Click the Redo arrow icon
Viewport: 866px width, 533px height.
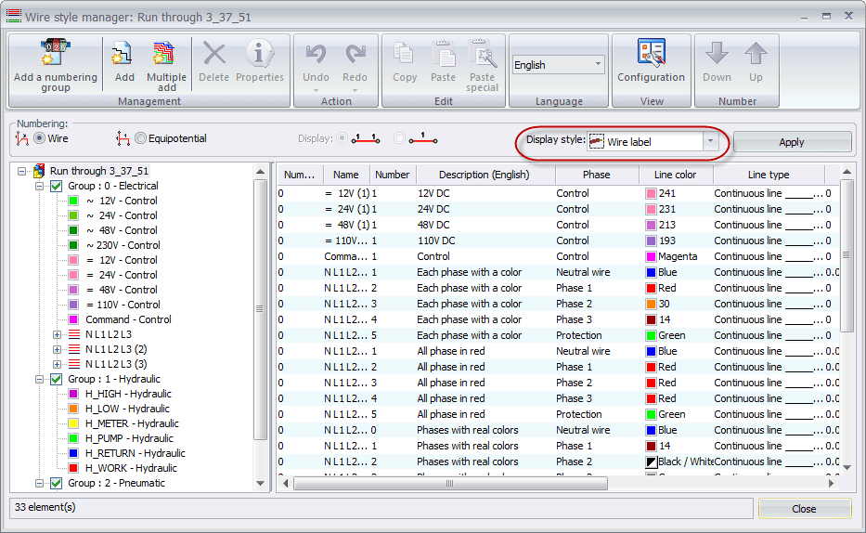pyautogui.click(x=355, y=54)
